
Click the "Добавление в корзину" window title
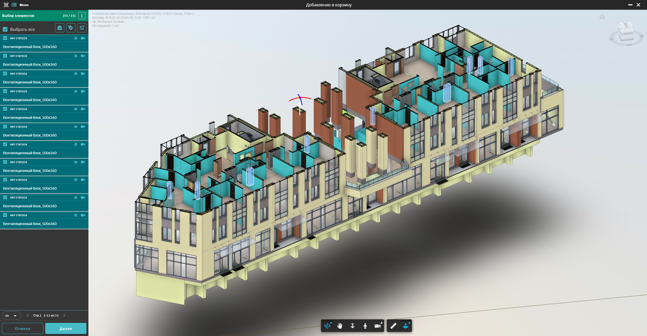click(x=329, y=5)
